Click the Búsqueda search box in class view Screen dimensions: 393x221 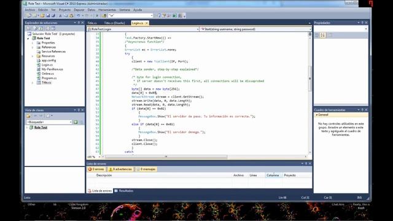(x=49, y=122)
